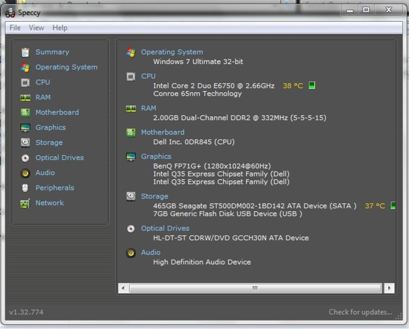Open Optical Drives in the sidebar
The width and height of the screenshot is (409, 329).
coord(60,157)
